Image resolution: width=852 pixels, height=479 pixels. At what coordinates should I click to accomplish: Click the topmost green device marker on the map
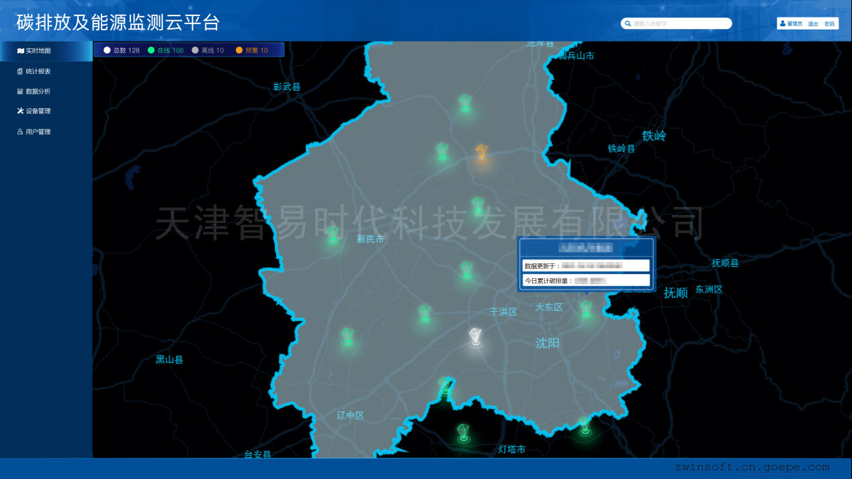[x=465, y=103]
